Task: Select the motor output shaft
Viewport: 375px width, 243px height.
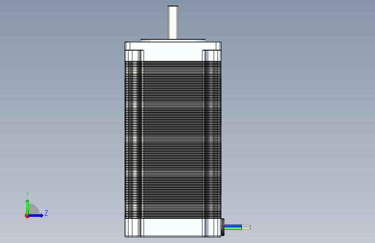Action: coord(173,22)
